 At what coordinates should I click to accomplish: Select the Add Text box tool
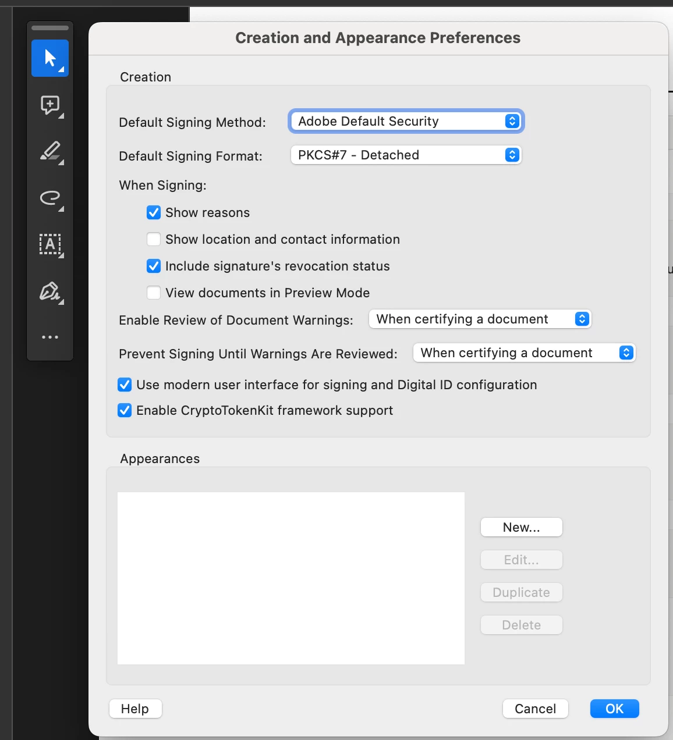pos(50,244)
